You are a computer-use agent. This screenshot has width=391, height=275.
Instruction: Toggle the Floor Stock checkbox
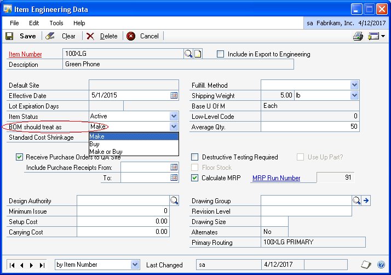pyautogui.click(x=194, y=167)
